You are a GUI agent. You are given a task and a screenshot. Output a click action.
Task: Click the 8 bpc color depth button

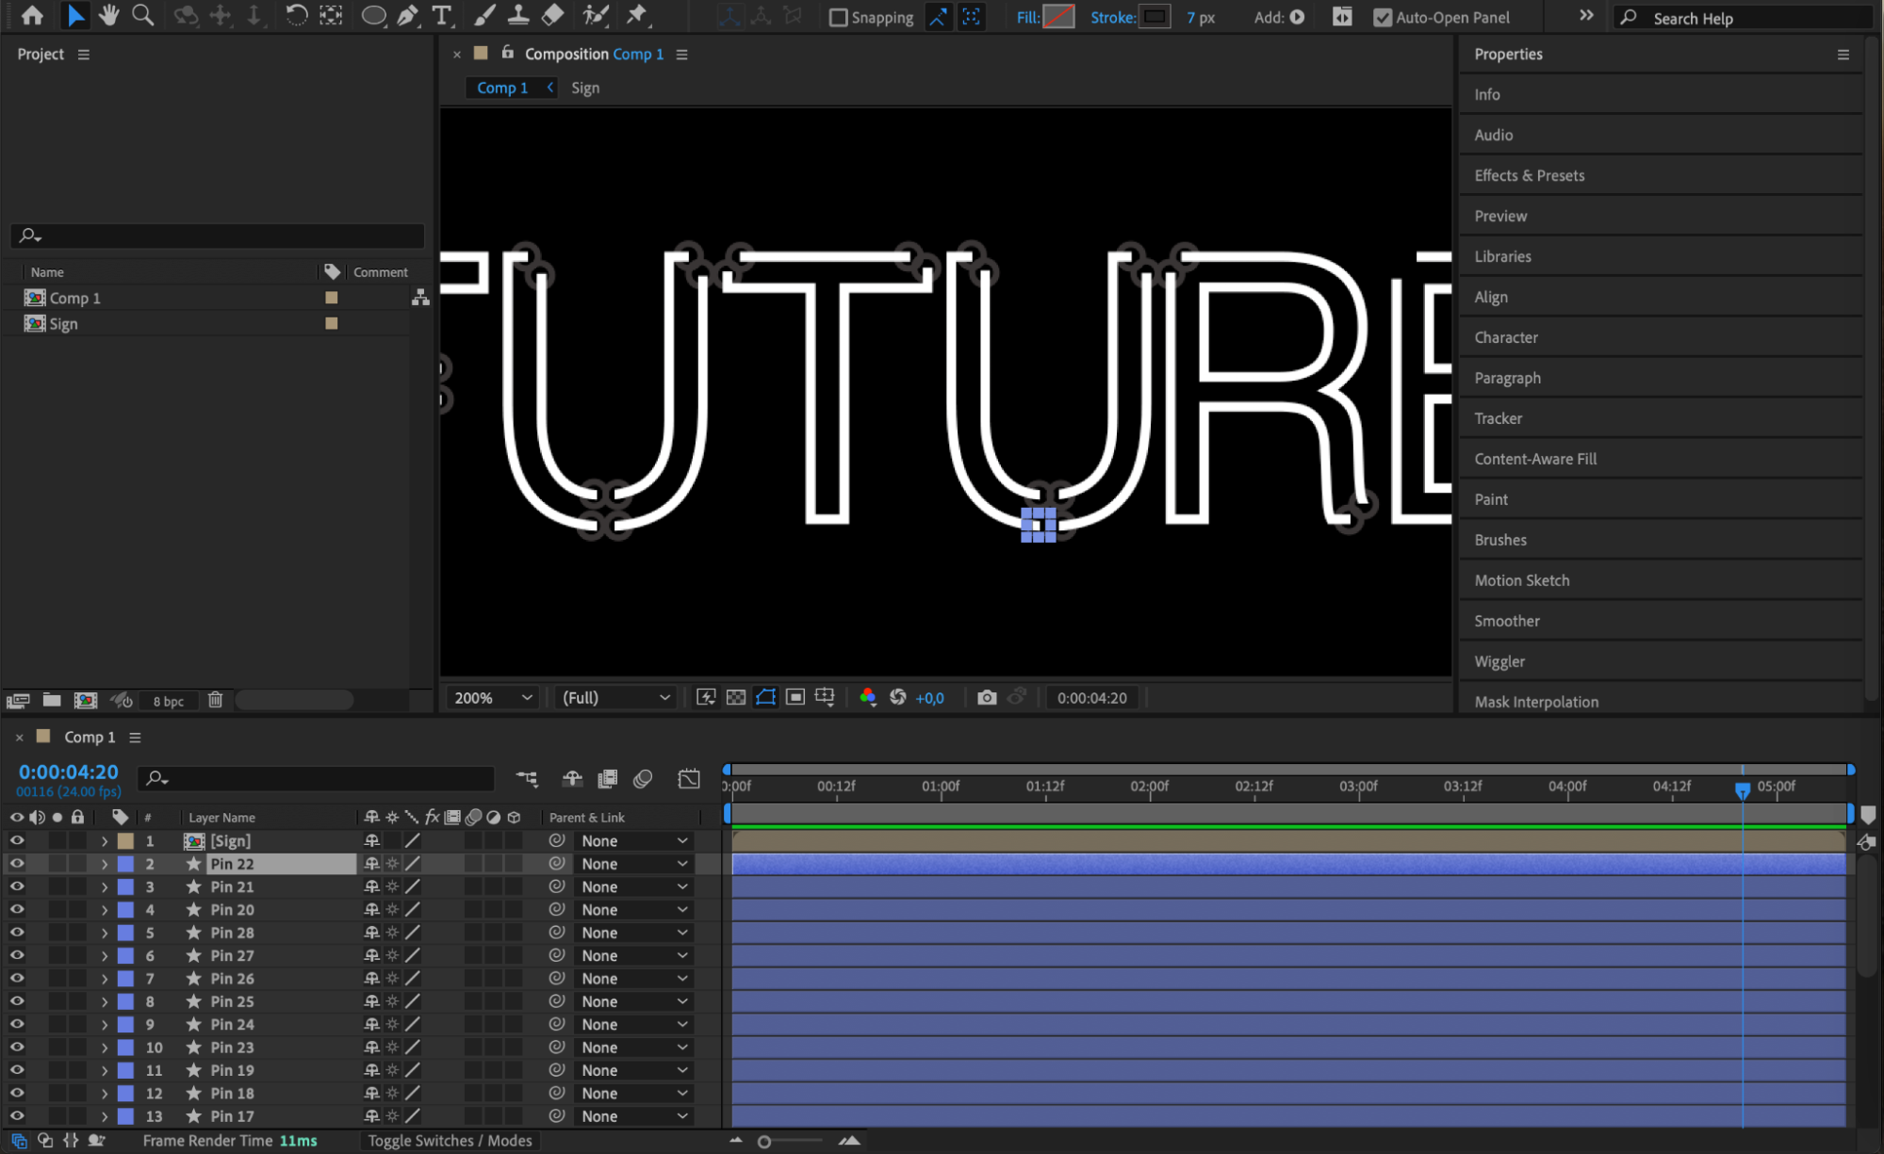pos(169,701)
